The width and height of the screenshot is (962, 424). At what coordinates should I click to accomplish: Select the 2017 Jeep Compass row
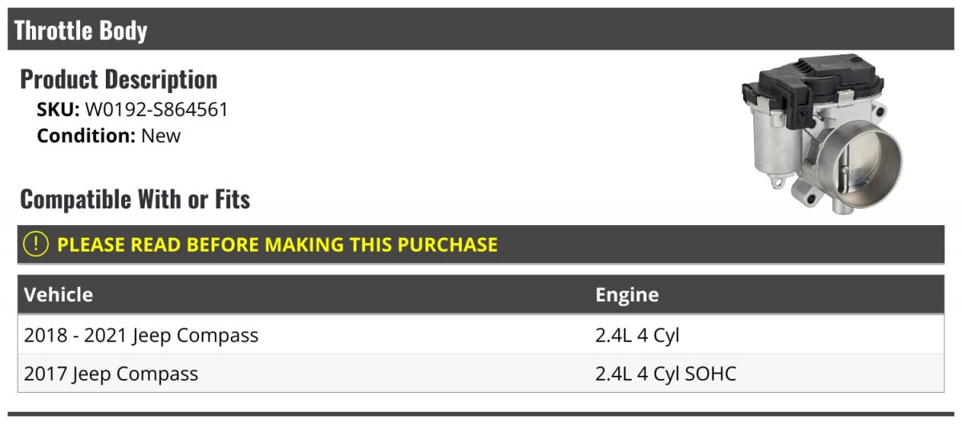coord(111,374)
